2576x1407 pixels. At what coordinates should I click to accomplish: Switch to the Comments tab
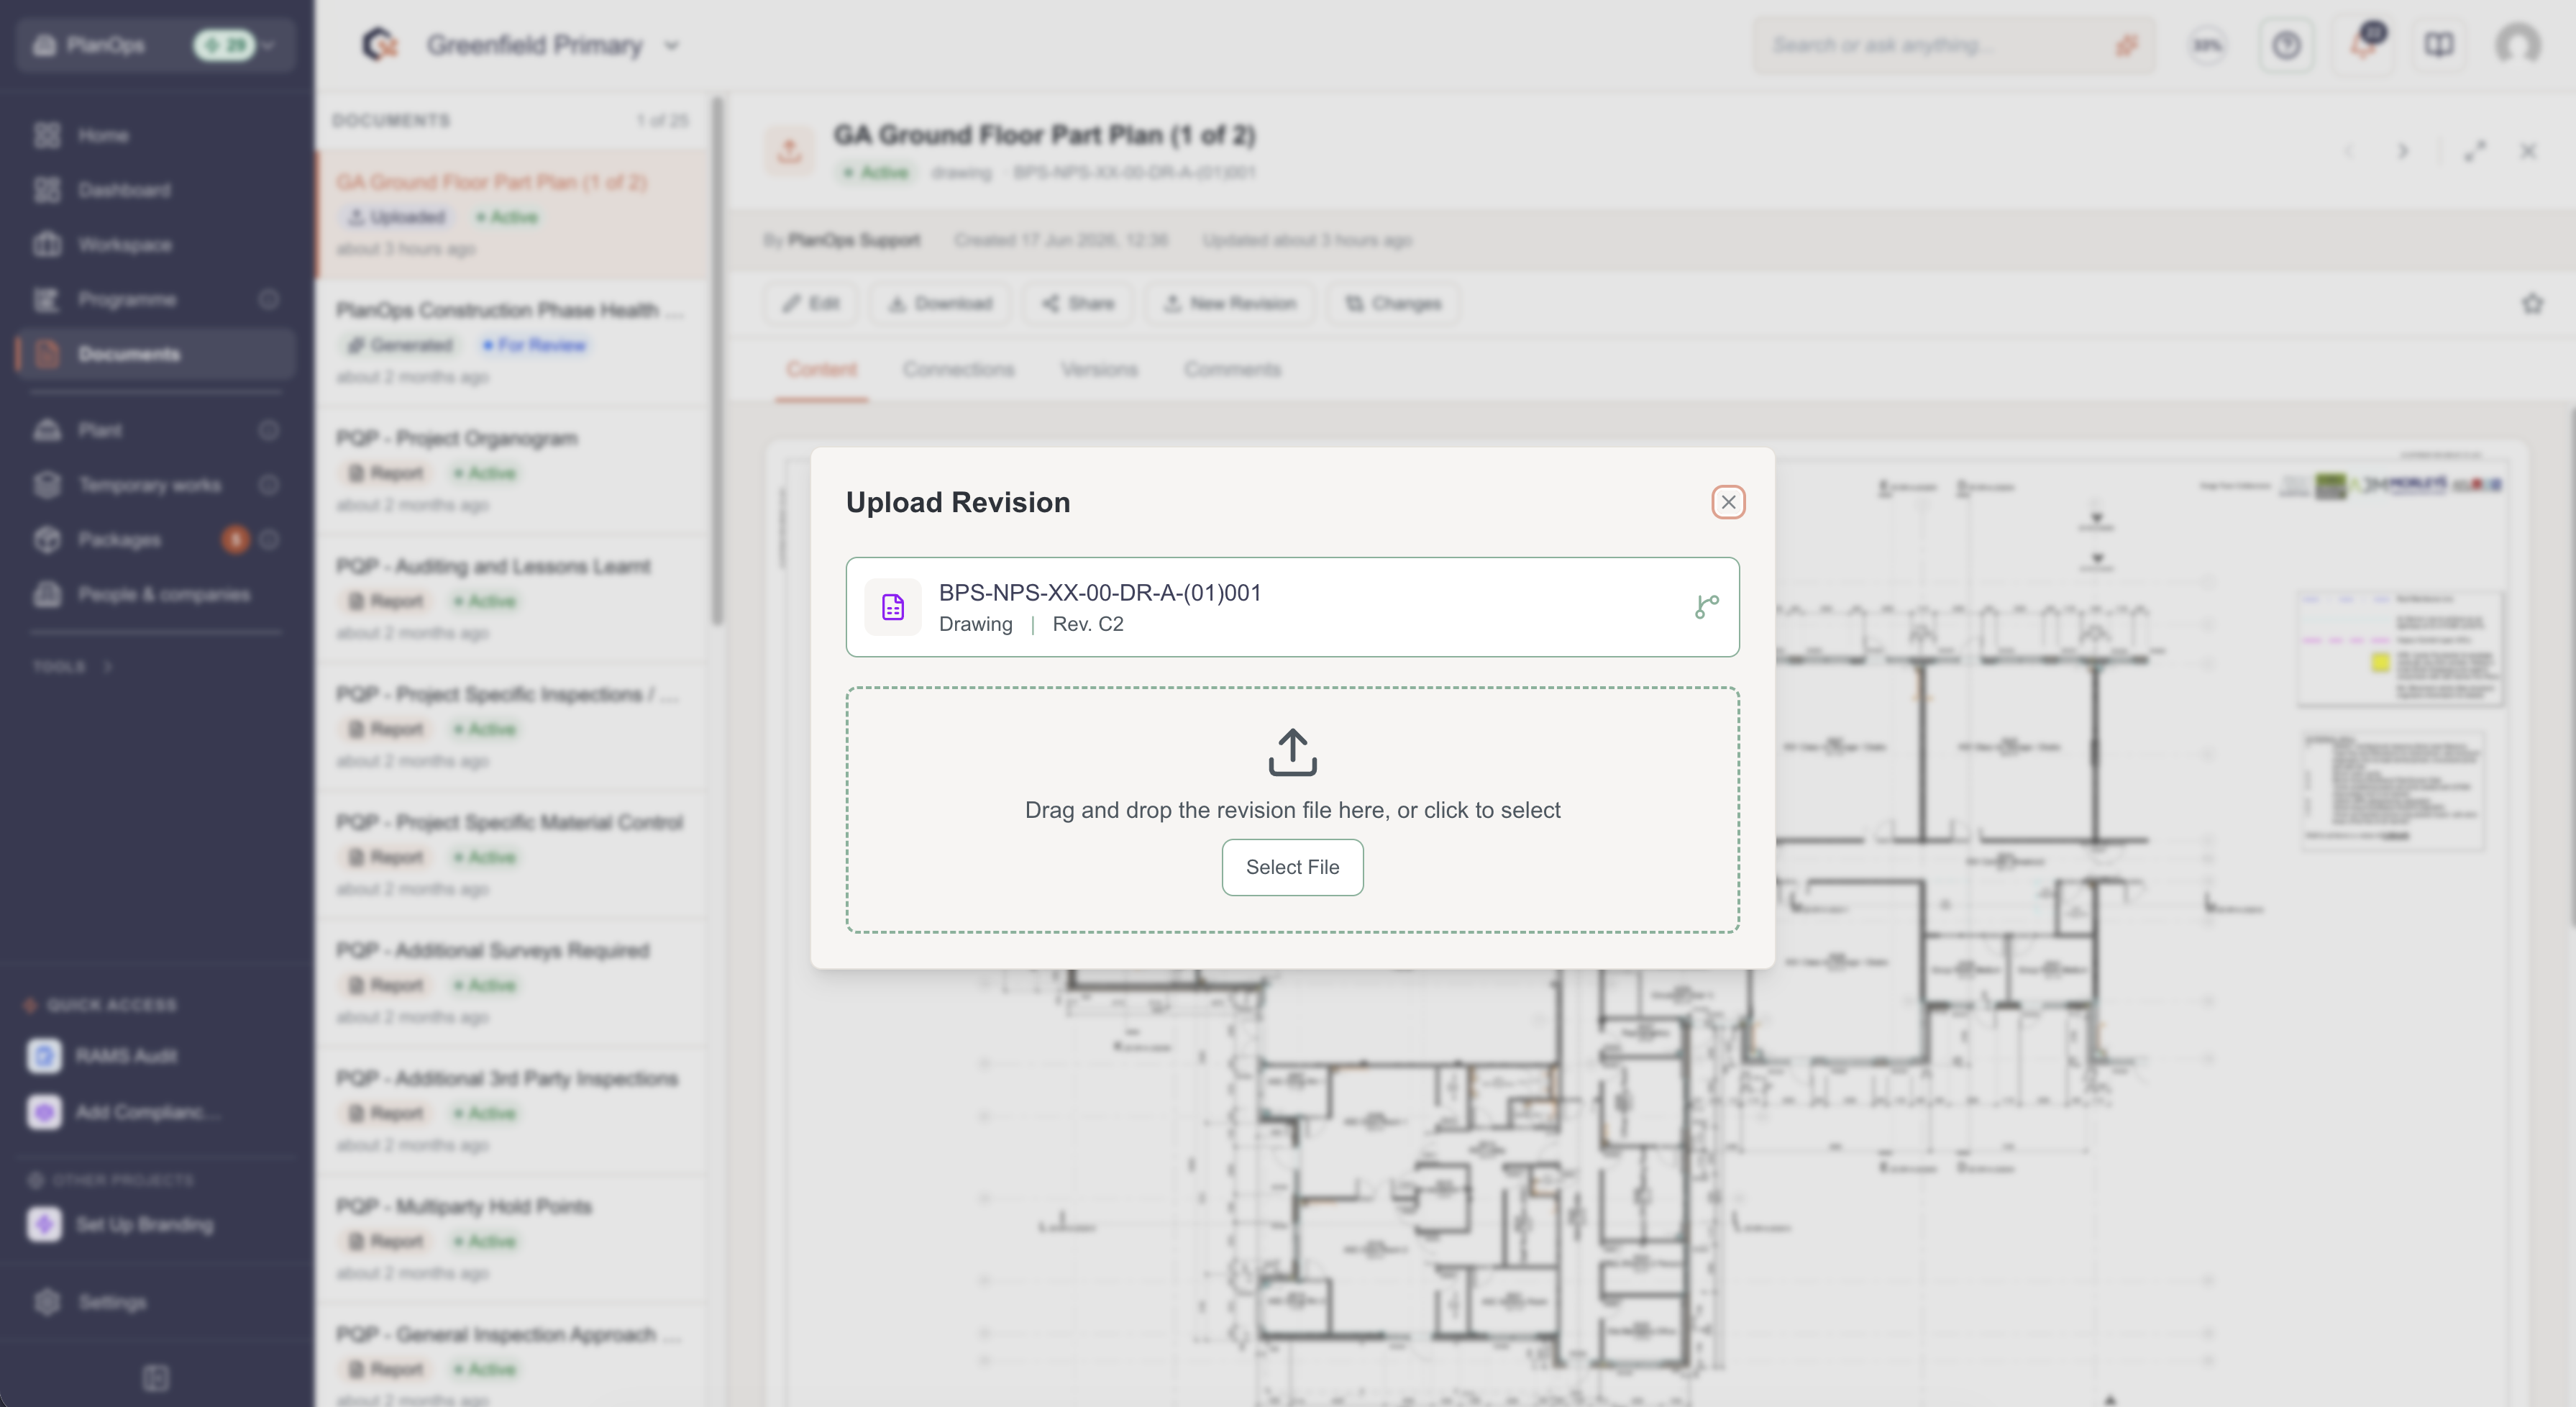click(1232, 369)
